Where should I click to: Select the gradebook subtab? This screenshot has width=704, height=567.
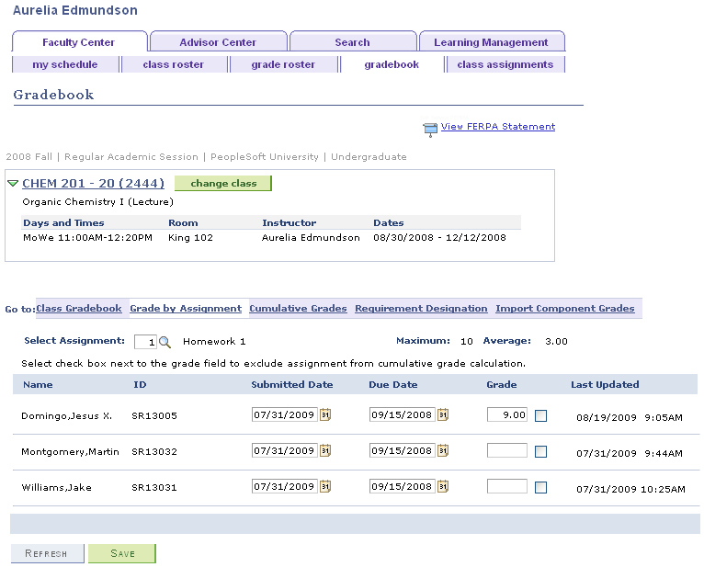(392, 64)
